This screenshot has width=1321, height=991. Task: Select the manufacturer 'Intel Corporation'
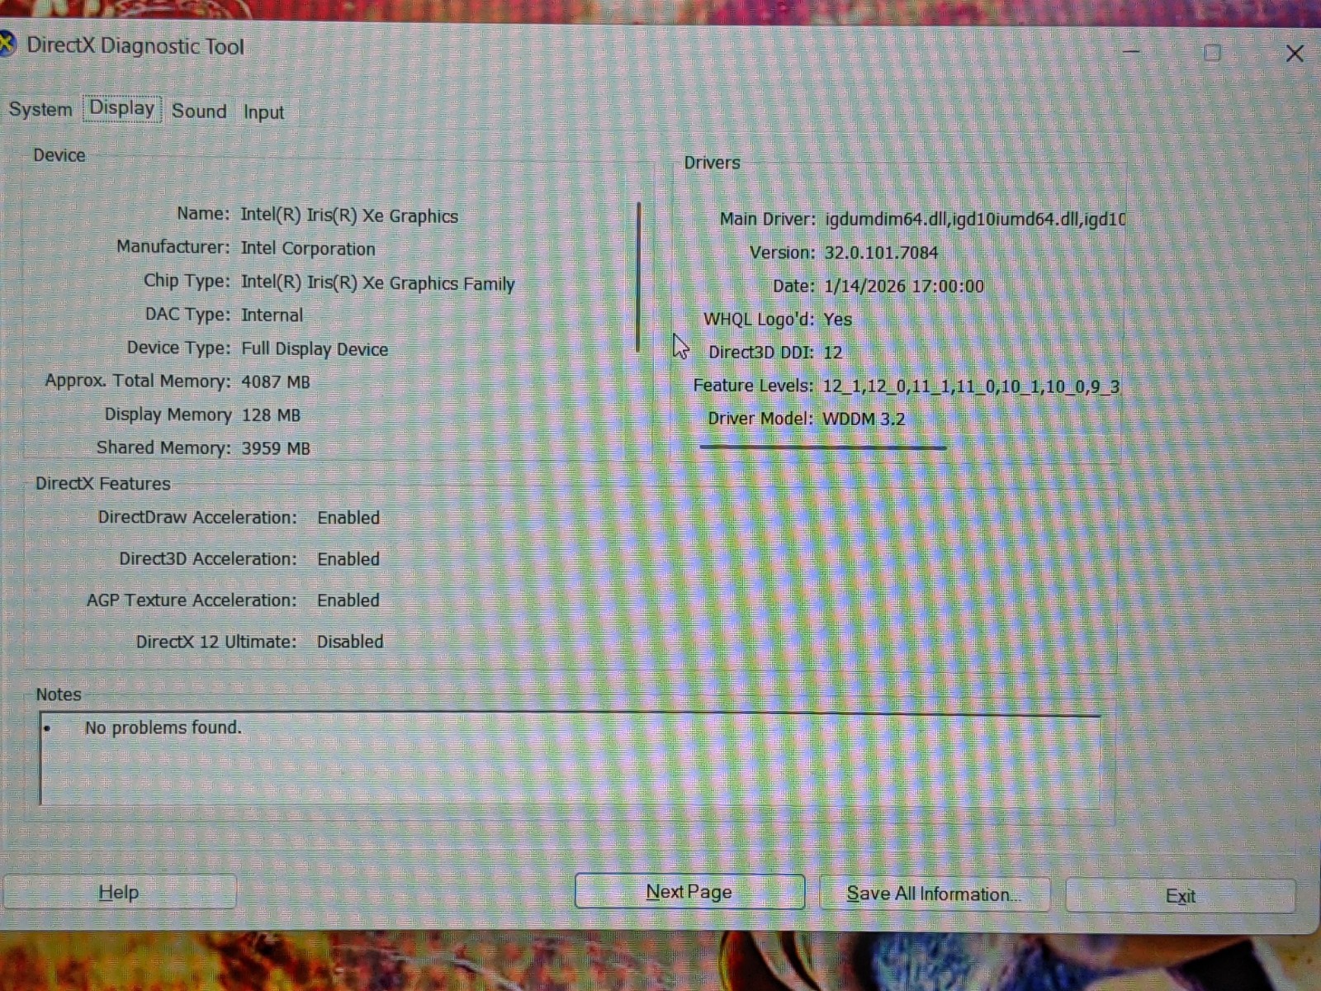[x=308, y=249]
